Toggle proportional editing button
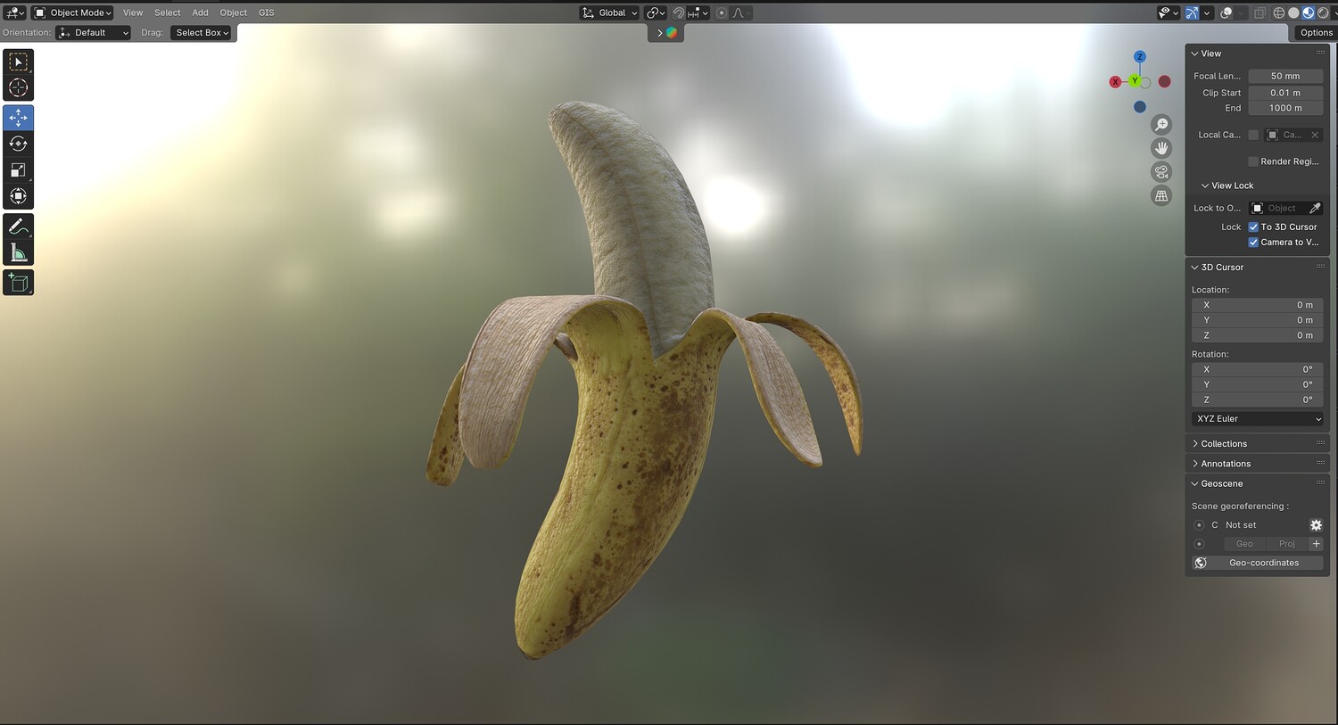Screen dimensions: 1338x725 [x=722, y=12]
